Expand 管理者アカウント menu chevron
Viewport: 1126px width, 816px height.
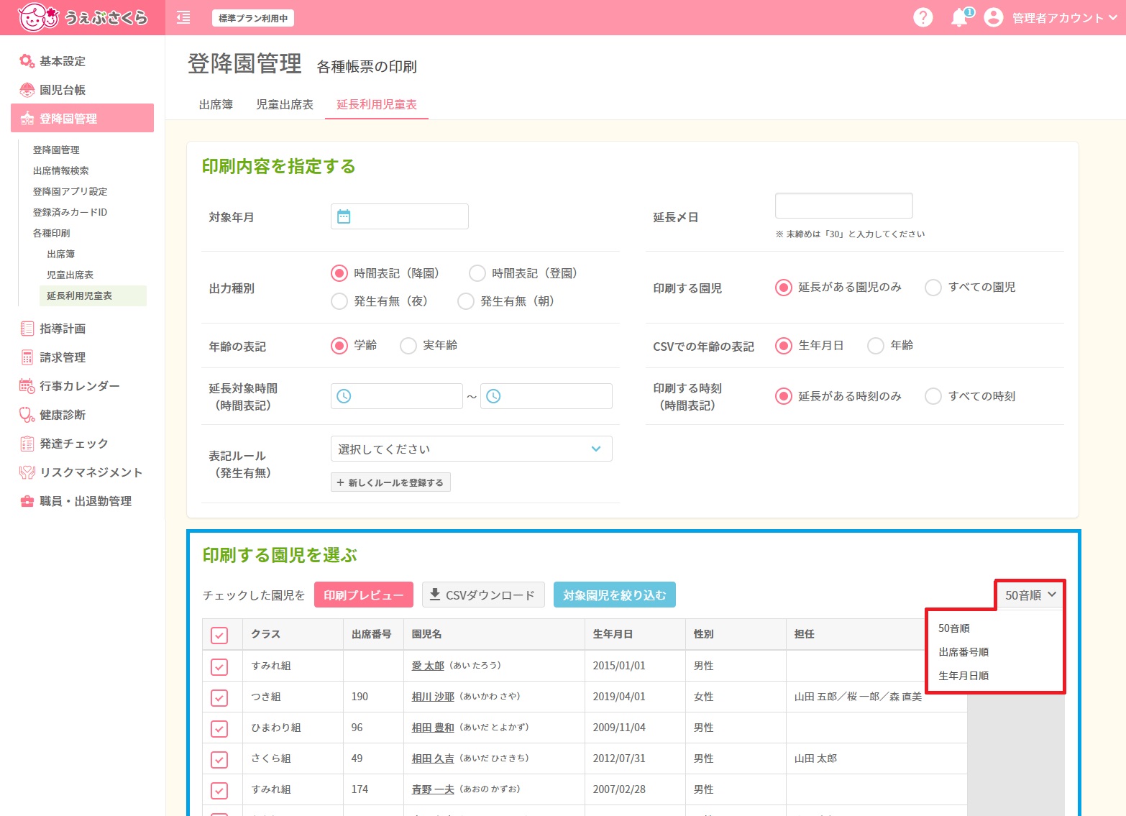click(x=1113, y=17)
